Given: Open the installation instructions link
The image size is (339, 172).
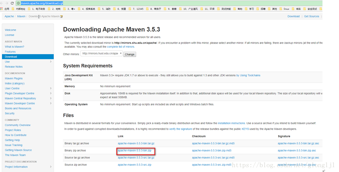Looking at the screenshot, I should coord(231,123).
